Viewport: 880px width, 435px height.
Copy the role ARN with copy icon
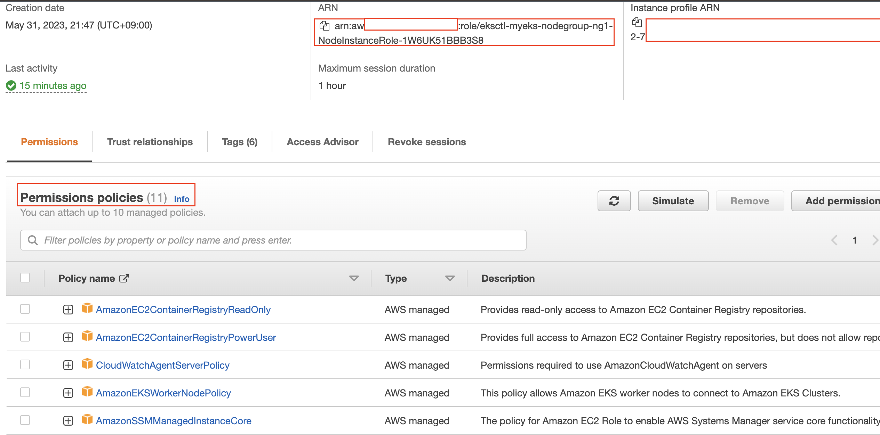[324, 26]
